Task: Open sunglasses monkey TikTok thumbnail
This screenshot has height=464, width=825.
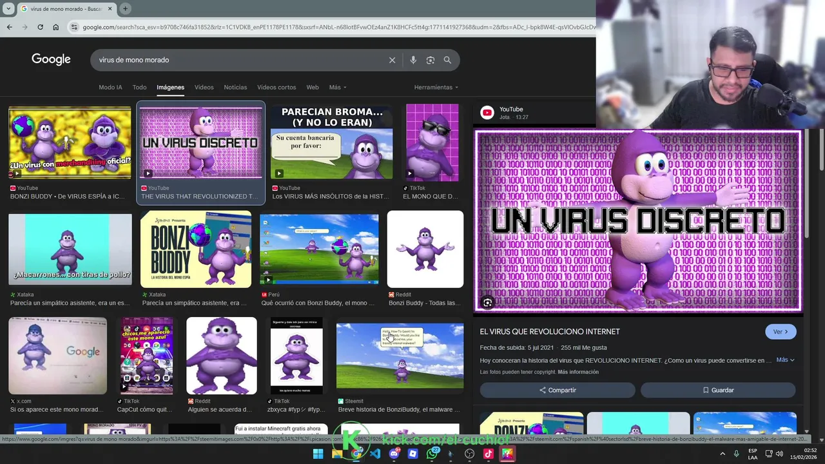Action: tap(432, 142)
